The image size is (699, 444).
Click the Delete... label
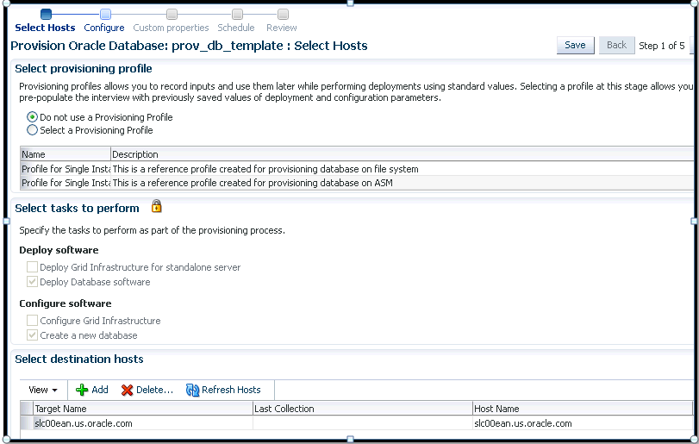154,390
